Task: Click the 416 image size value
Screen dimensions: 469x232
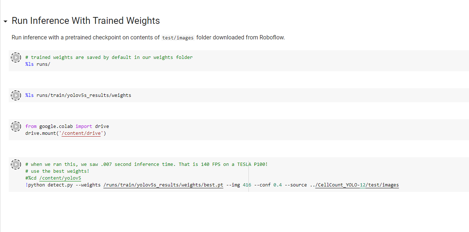Action: point(247,185)
